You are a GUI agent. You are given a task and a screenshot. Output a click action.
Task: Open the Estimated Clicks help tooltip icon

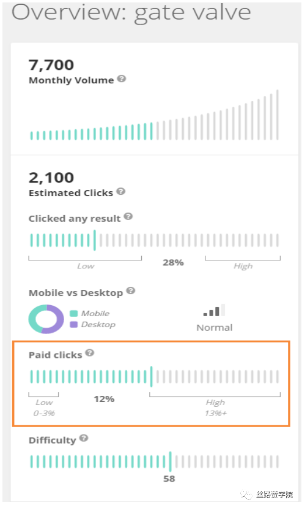pyautogui.click(x=121, y=191)
